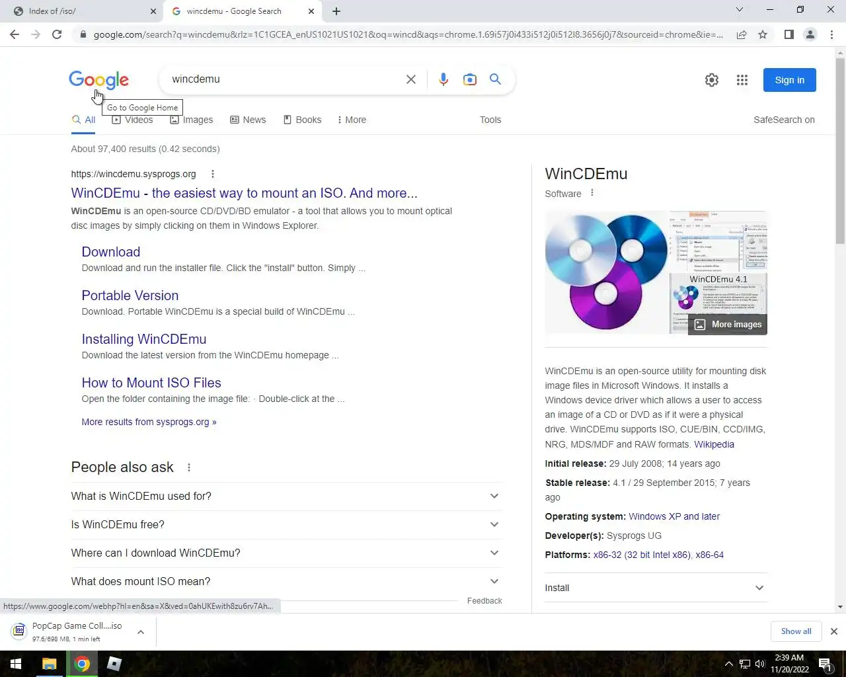This screenshot has height=677, width=846.
Task: Open options dots next to wincdemu.sysprogs.org
Action: (x=212, y=175)
